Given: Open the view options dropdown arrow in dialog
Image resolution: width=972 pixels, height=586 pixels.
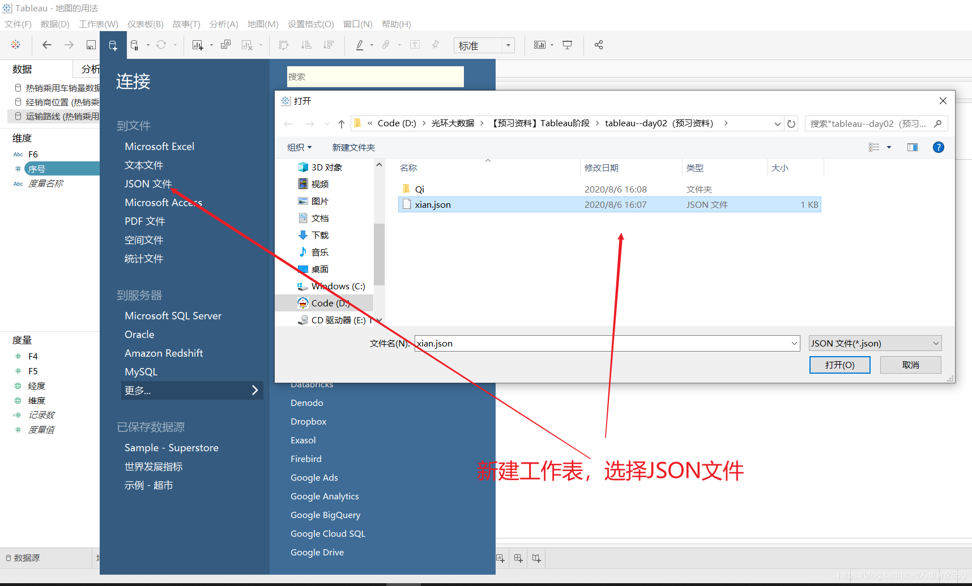Looking at the screenshot, I should coord(889,147).
